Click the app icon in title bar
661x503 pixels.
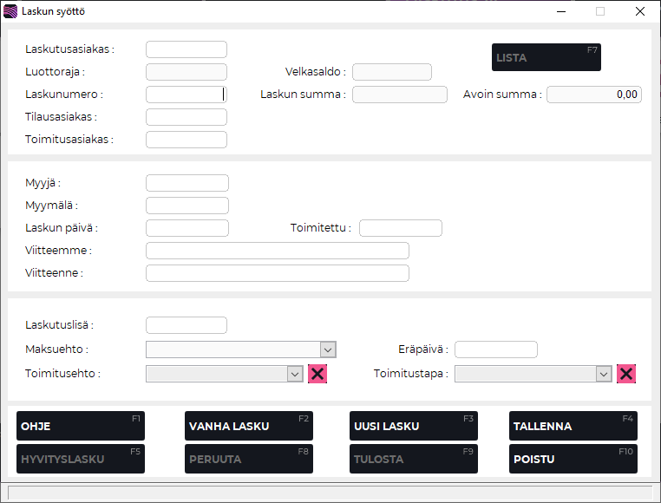point(10,12)
